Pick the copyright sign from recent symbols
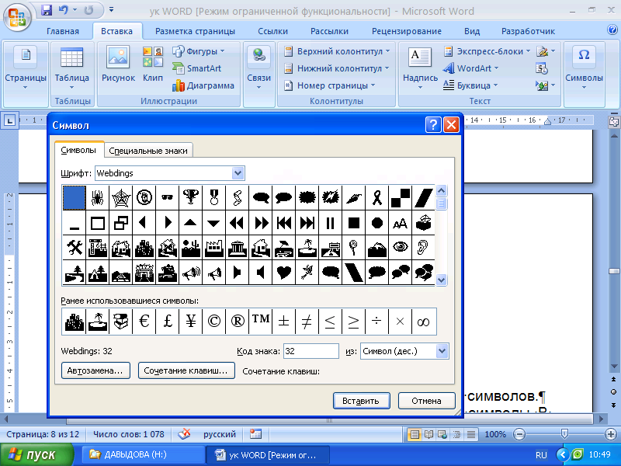 (214, 322)
